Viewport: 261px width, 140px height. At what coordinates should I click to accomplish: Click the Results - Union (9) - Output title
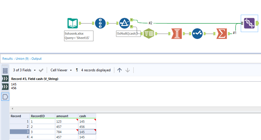tap(22, 59)
